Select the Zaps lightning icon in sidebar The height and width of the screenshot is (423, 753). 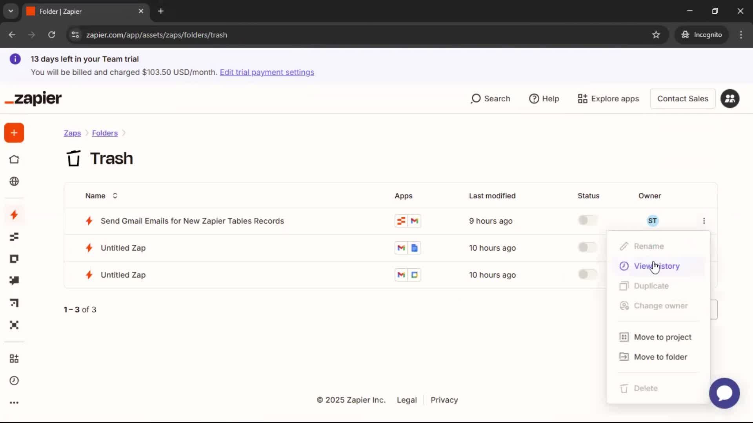coord(14,215)
